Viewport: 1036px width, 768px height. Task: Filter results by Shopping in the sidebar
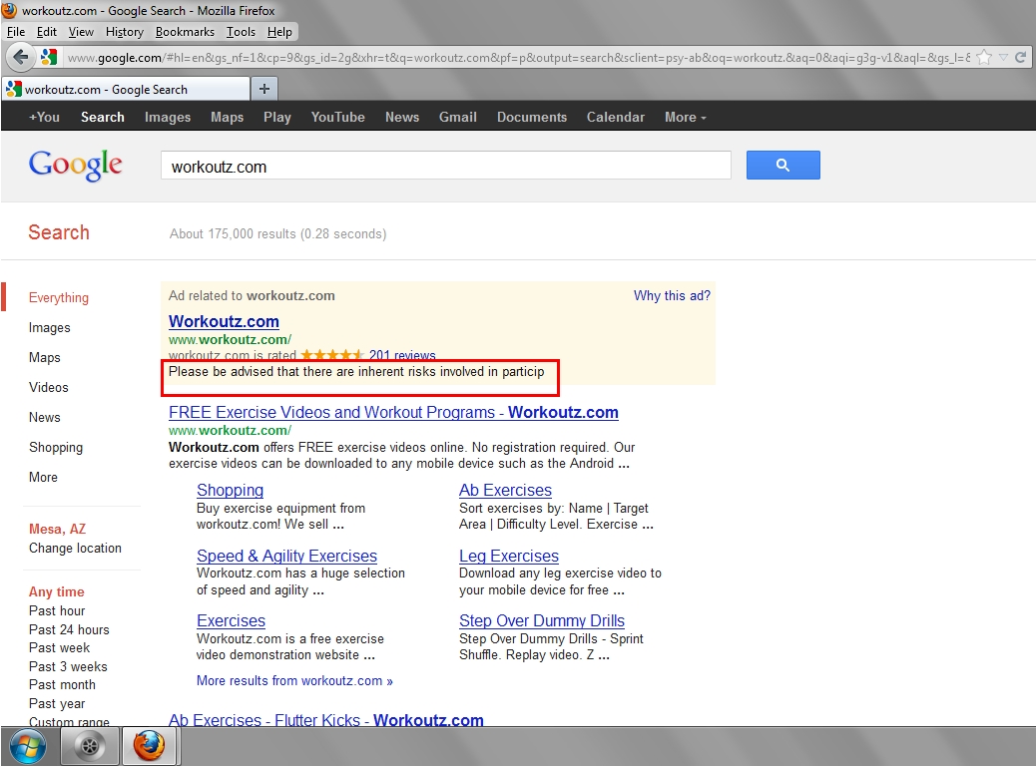pyautogui.click(x=56, y=447)
